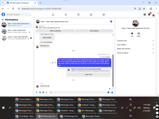The height and width of the screenshot is (119, 159).
Task: Open $850 2 bed 1 bath listing link
Action: (x=49, y=28)
